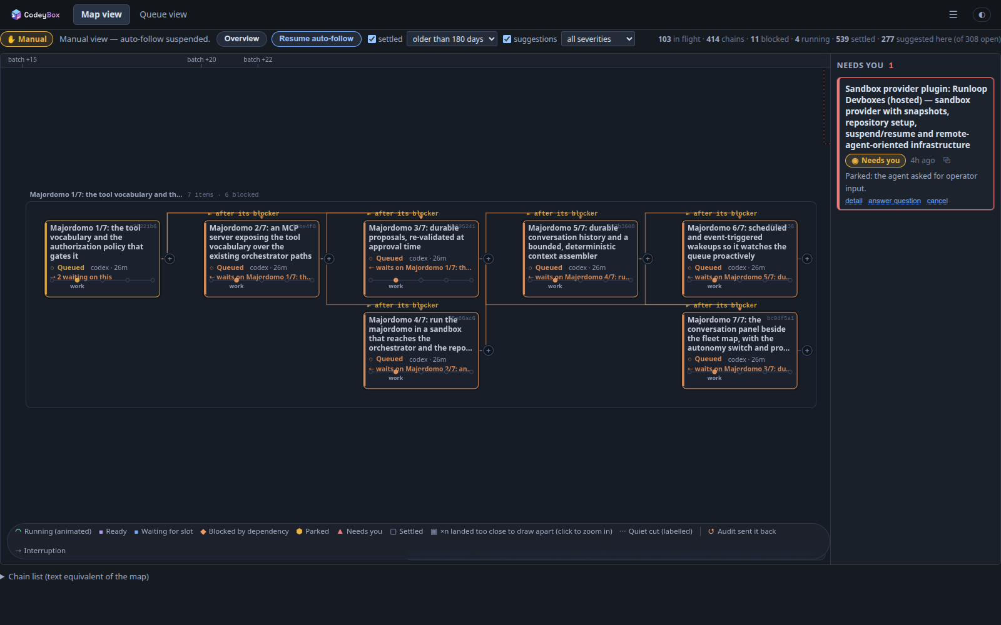Click work stage dot on Majordomo 3/7 card
Screen dimensions: 1001x625
click(x=396, y=280)
